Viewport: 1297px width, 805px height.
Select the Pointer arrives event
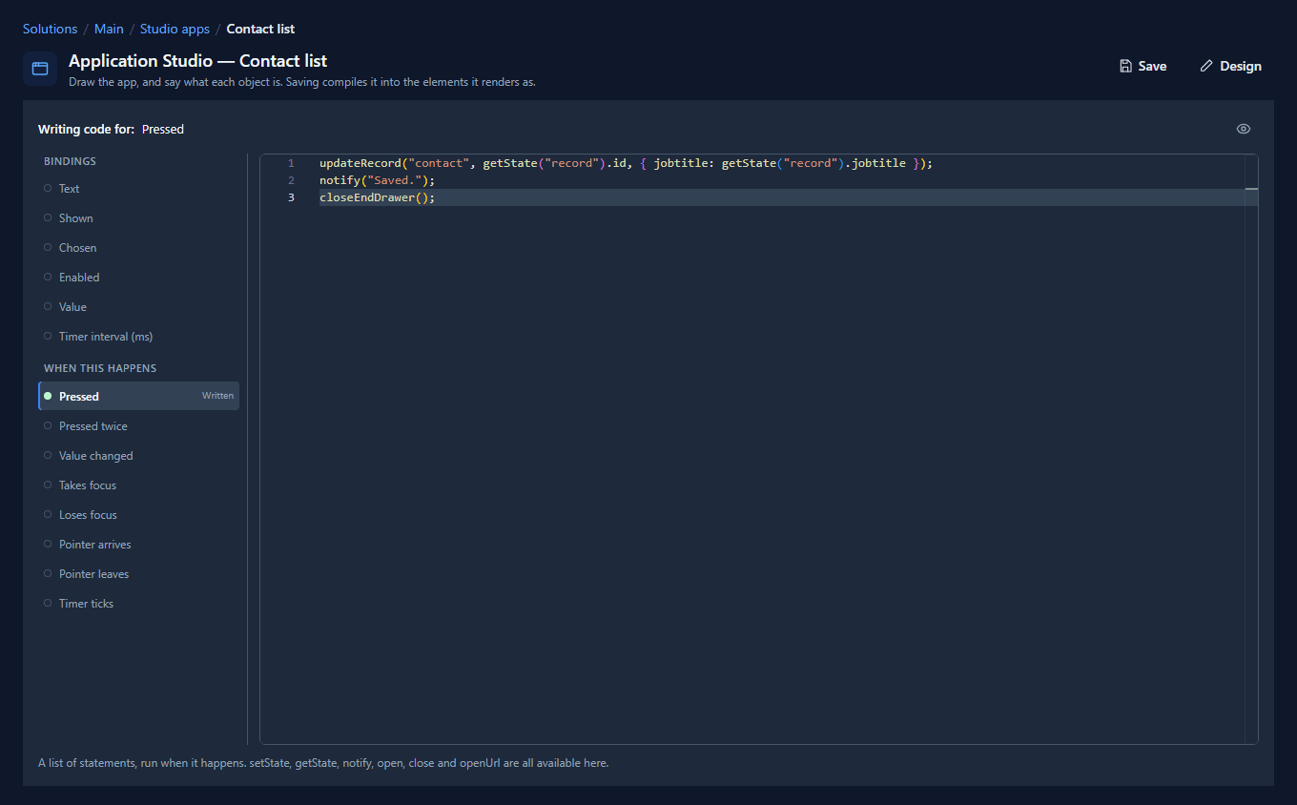[x=138, y=545]
